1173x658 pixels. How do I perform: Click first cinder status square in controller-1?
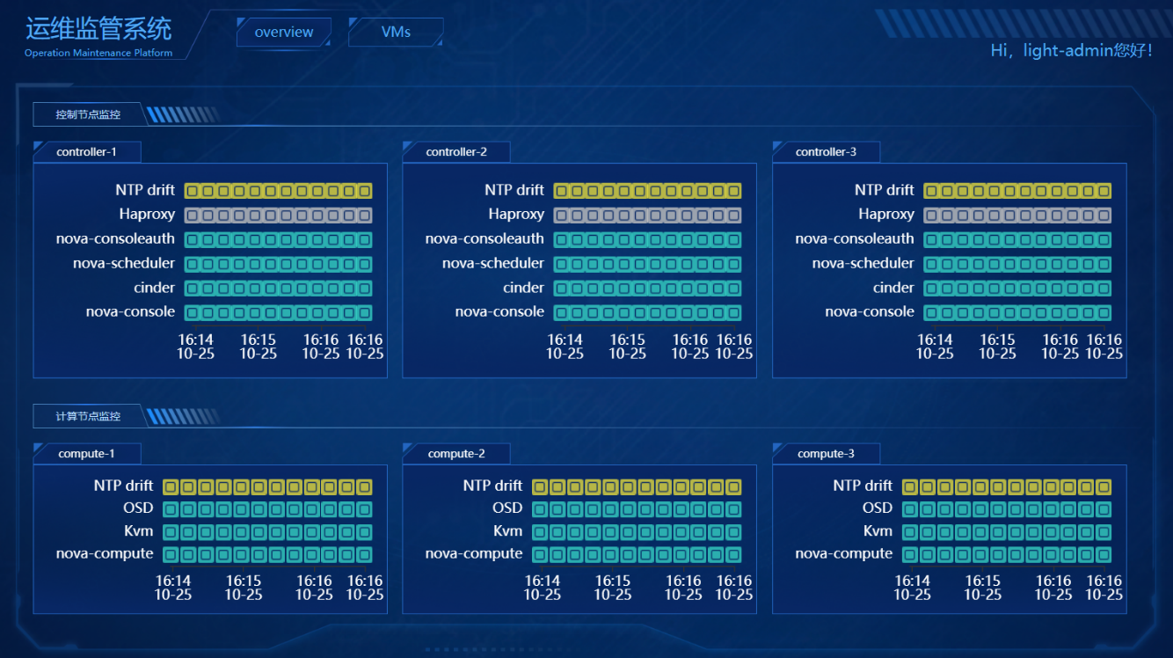click(192, 289)
